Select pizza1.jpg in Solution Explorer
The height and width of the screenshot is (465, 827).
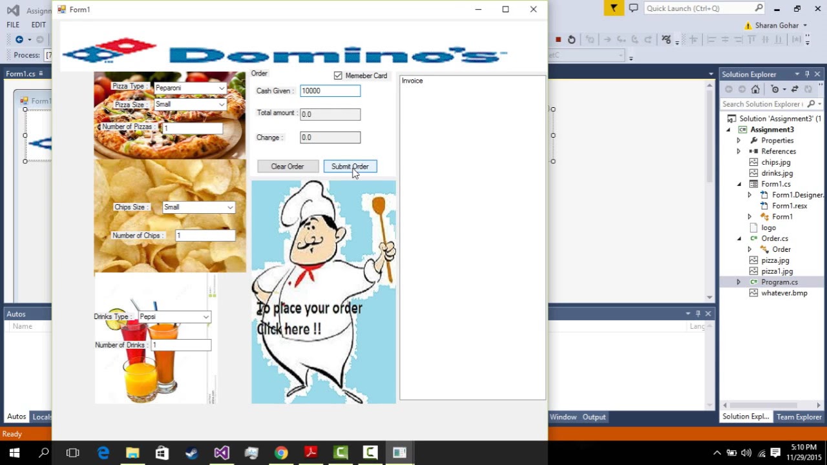tap(777, 271)
